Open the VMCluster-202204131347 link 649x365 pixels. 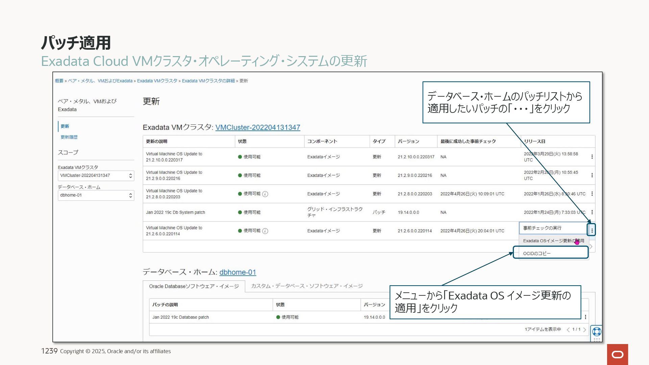(x=258, y=127)
